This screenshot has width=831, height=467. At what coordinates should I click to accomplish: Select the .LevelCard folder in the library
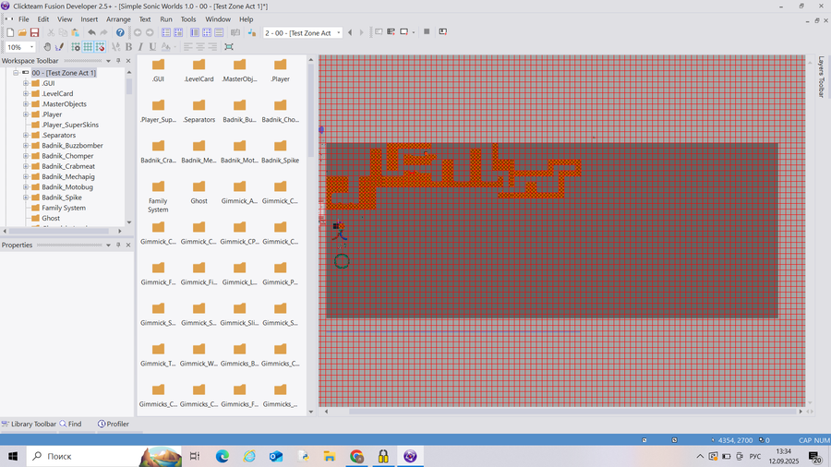pos(199,70)
